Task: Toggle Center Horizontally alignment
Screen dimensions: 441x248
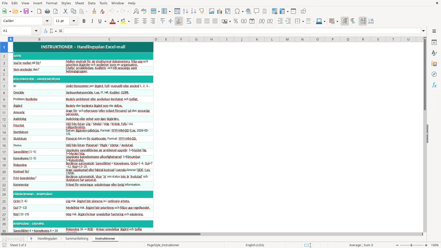Action: tap(144, 21)
